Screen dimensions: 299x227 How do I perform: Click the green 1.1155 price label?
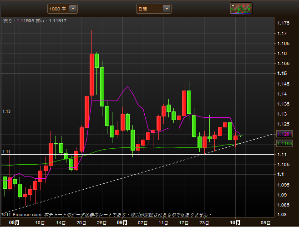[x=284, y=143]
